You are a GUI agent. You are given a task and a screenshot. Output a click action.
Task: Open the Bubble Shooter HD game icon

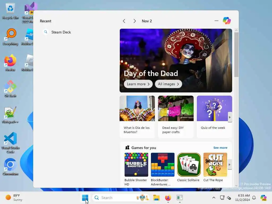coord(136,165)
